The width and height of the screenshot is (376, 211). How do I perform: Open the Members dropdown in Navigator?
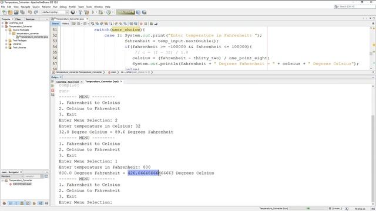point(12,176)
